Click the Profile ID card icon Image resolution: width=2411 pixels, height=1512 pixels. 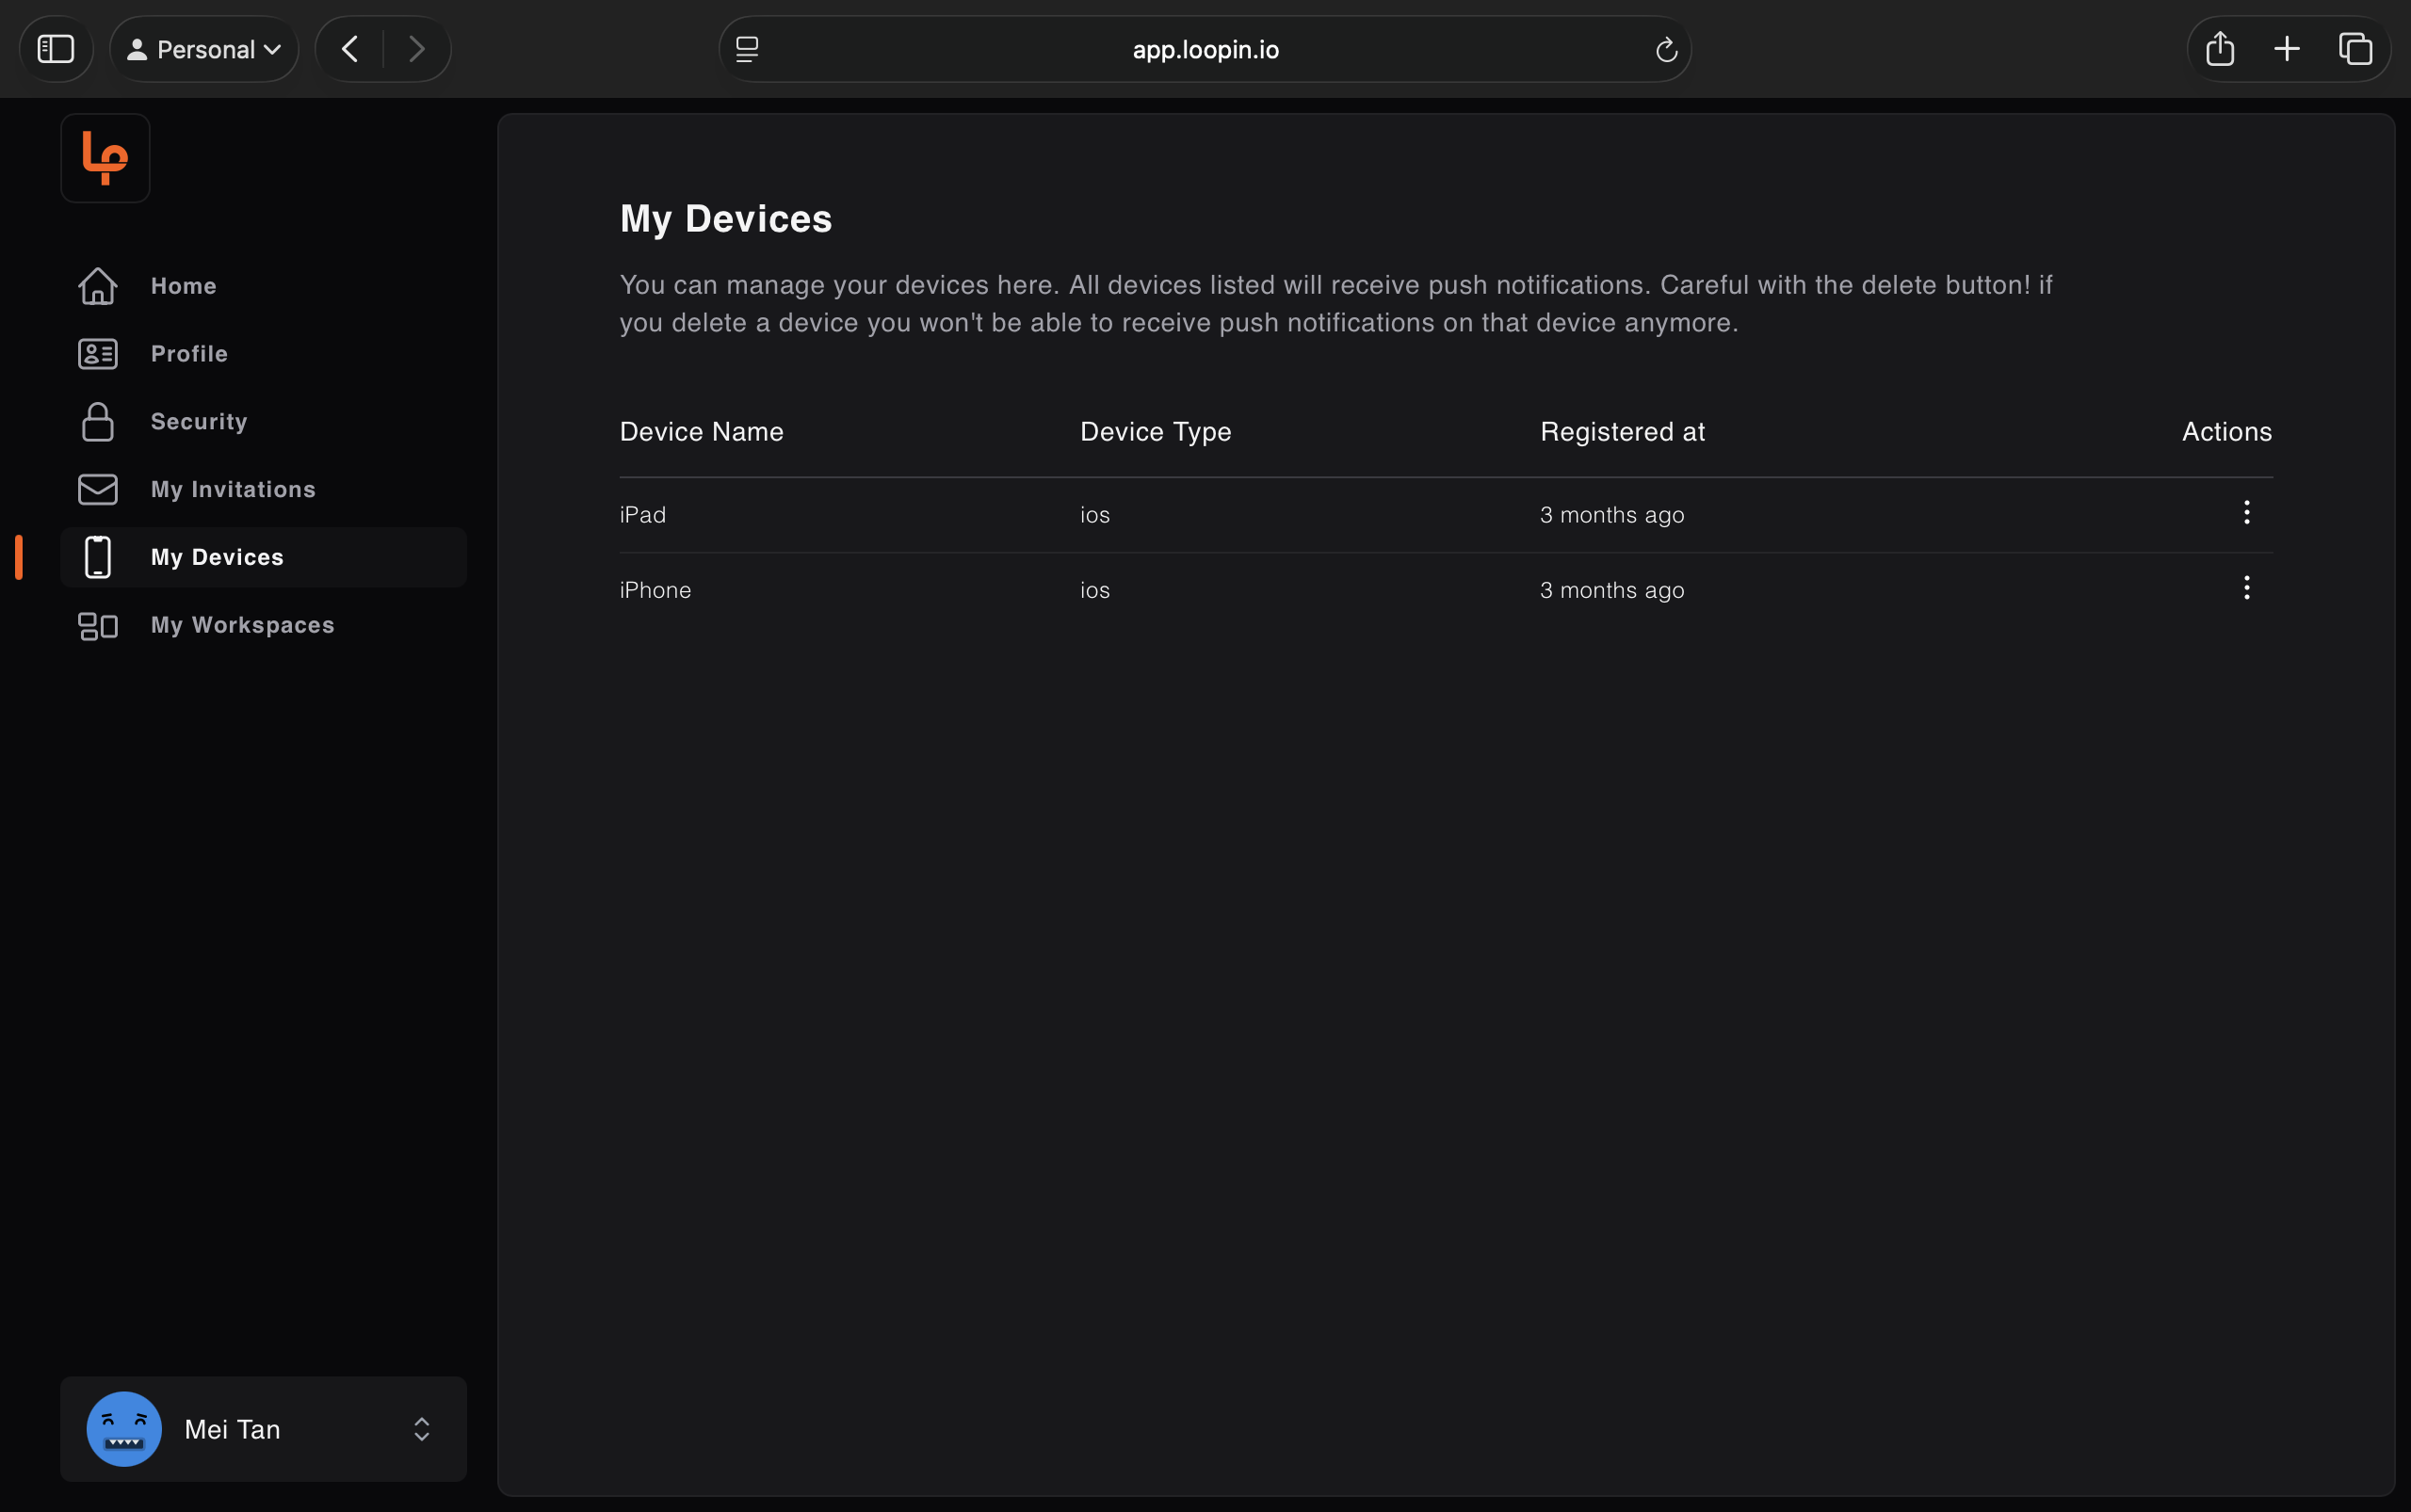coord(98,354)
